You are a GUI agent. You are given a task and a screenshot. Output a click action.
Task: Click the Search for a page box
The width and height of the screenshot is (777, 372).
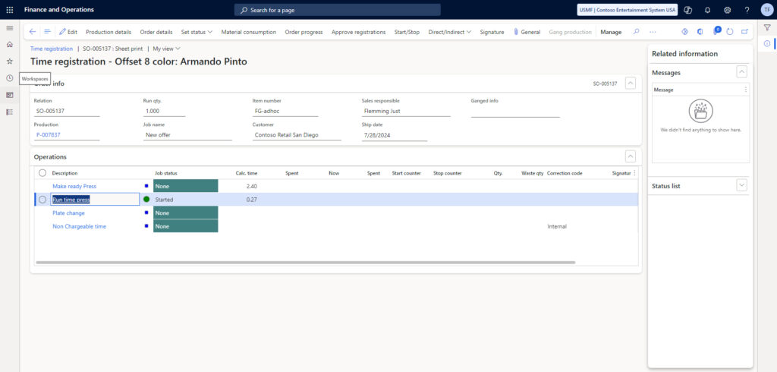pos(337,10)
